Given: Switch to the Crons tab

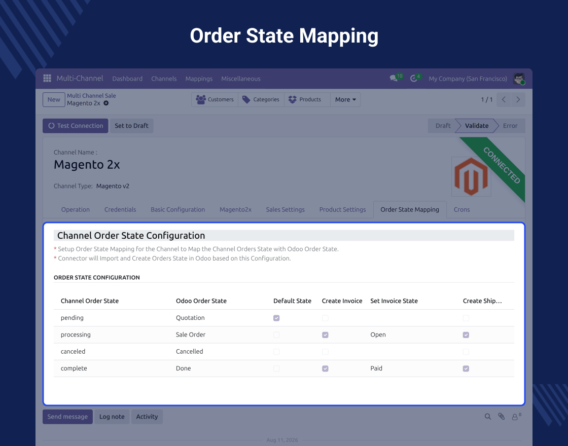Looking at the screenshot, I should [x=461, y=210].
